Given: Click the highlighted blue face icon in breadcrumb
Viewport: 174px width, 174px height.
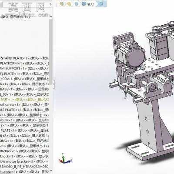Looking at the screenshot, I should pos(101,4).
